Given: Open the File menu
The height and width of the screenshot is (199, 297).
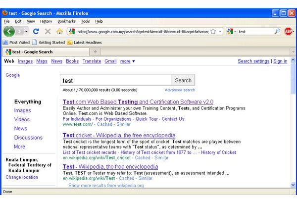Looking at the screenshot, I should (x=6, y=21).
